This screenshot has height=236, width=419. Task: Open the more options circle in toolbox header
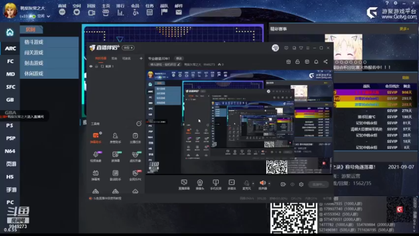coord(139,124)
